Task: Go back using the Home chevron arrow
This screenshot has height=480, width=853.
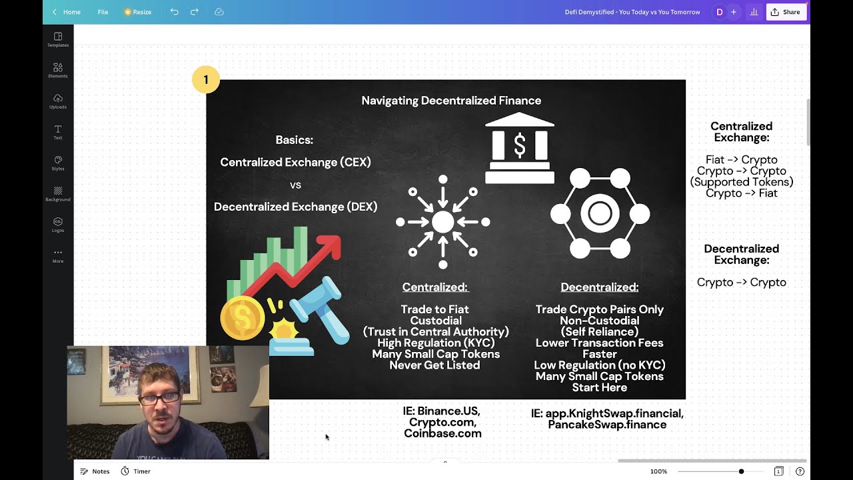Action: pyautogui.click(x=55, y=12)
